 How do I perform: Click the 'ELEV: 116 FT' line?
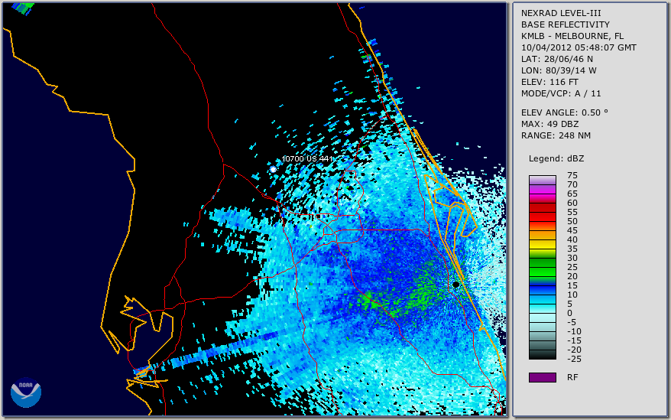(x=549, y=83)
